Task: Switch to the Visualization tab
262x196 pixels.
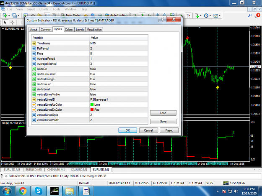Action: pos(94,30)
